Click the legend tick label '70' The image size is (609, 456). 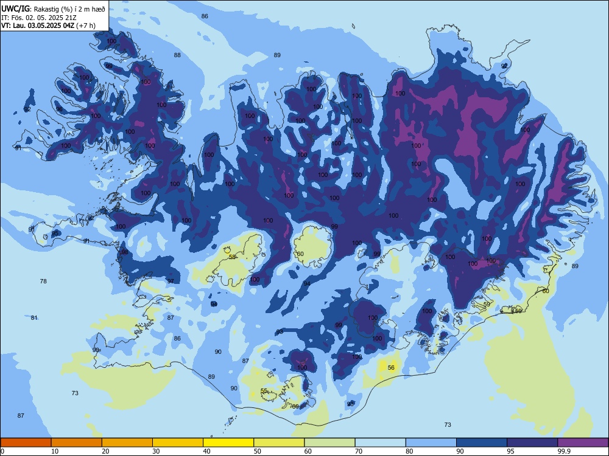click(x=359, y=451)
